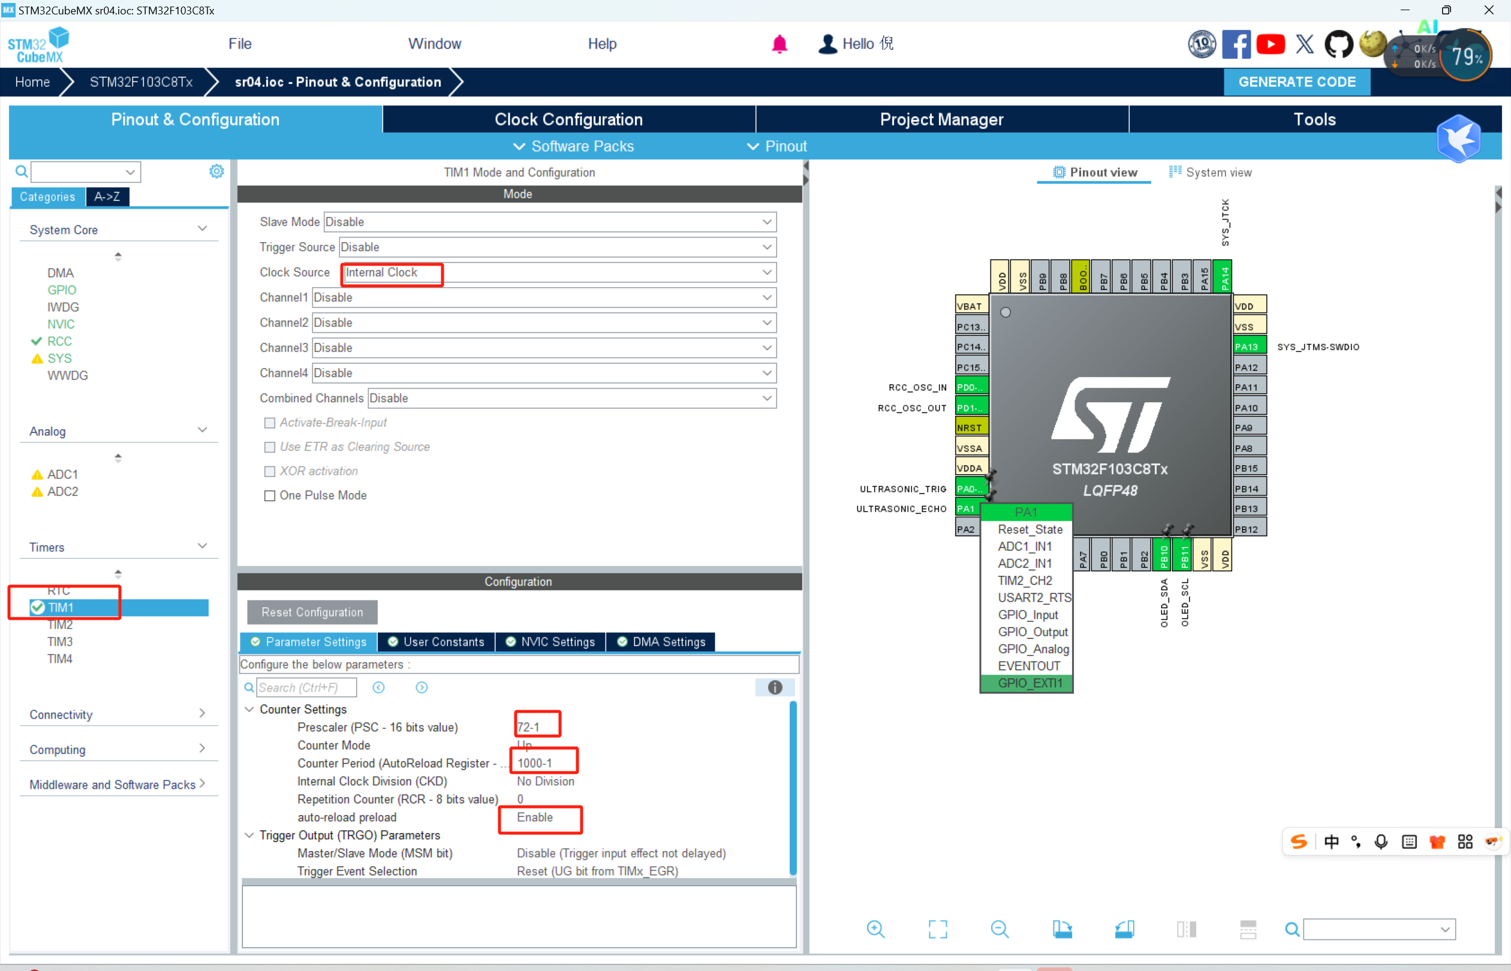This screenshot has height=971, width=1511.
Task: Open the Help menu
Action: [x=601, y=44]
